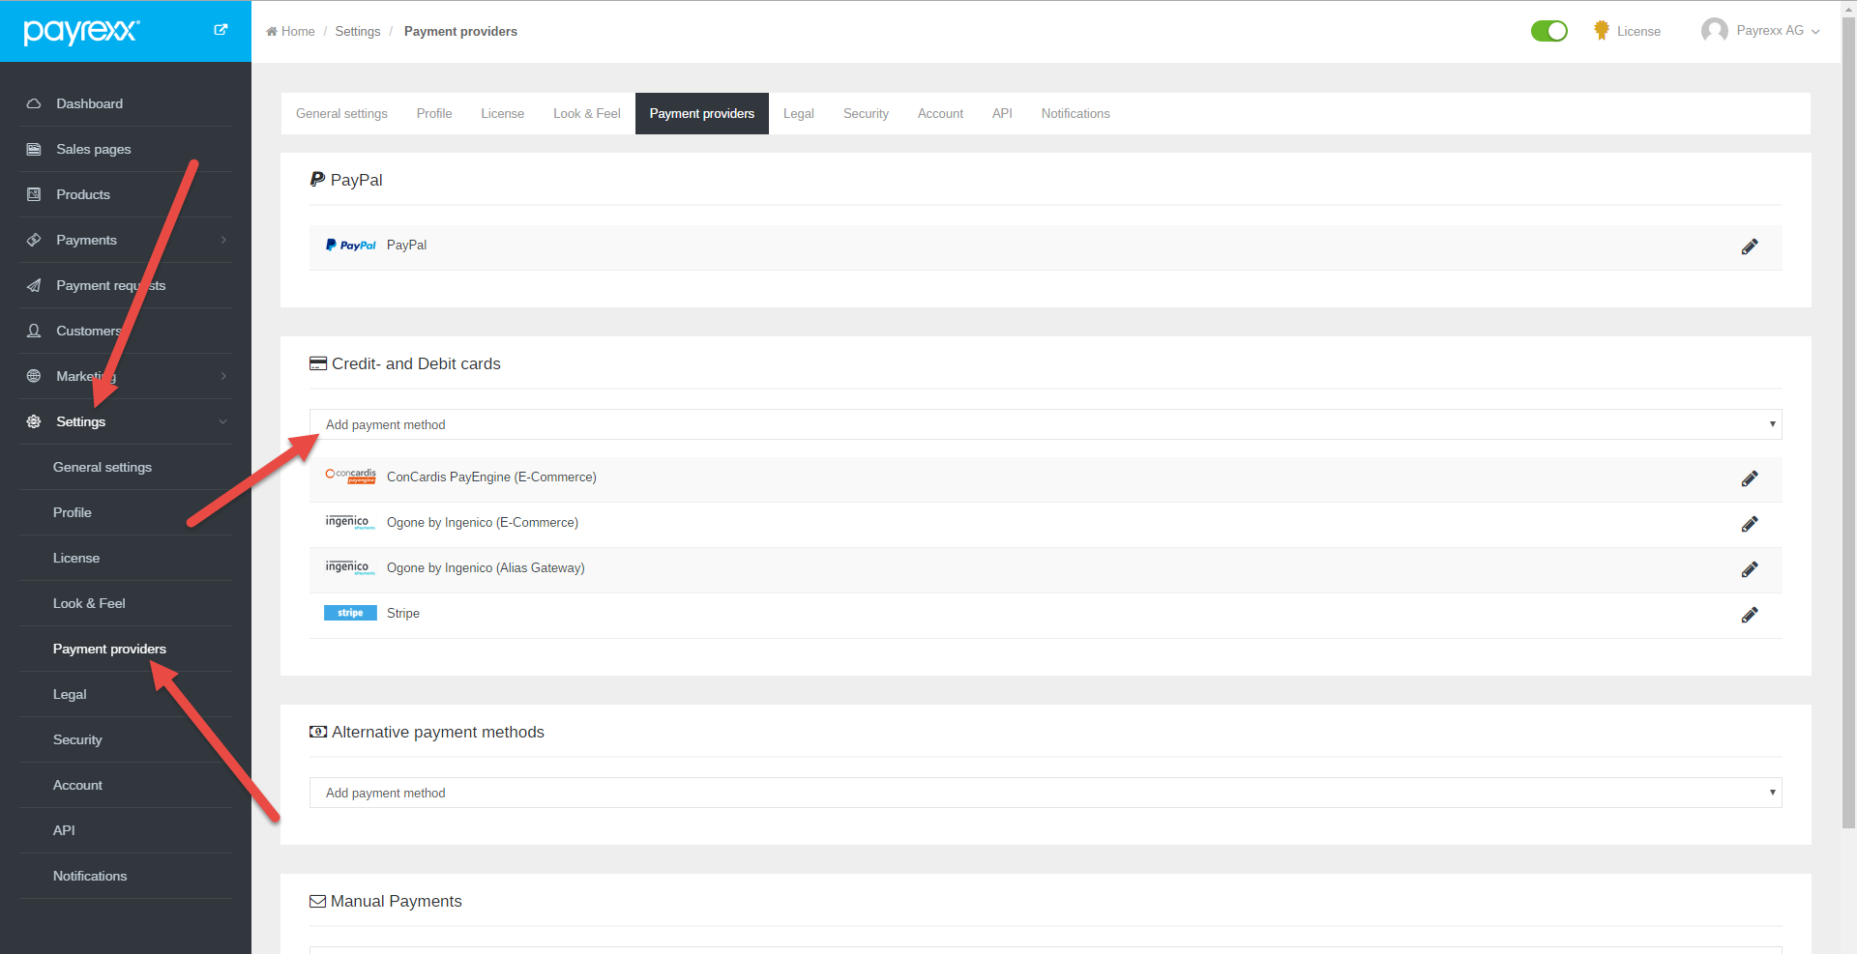Click ConCardis PayEngine (E-Commerce) label

491,477
